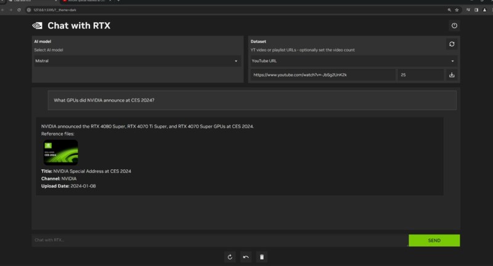
Task: Click the YouTube URL input field
Action: [x=323, y=75]
